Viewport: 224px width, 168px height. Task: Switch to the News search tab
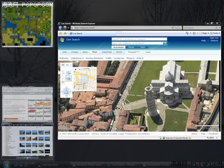coord(85,52)
